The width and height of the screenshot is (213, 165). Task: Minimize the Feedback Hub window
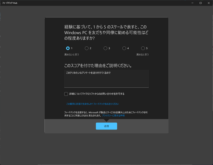[193, 3]
